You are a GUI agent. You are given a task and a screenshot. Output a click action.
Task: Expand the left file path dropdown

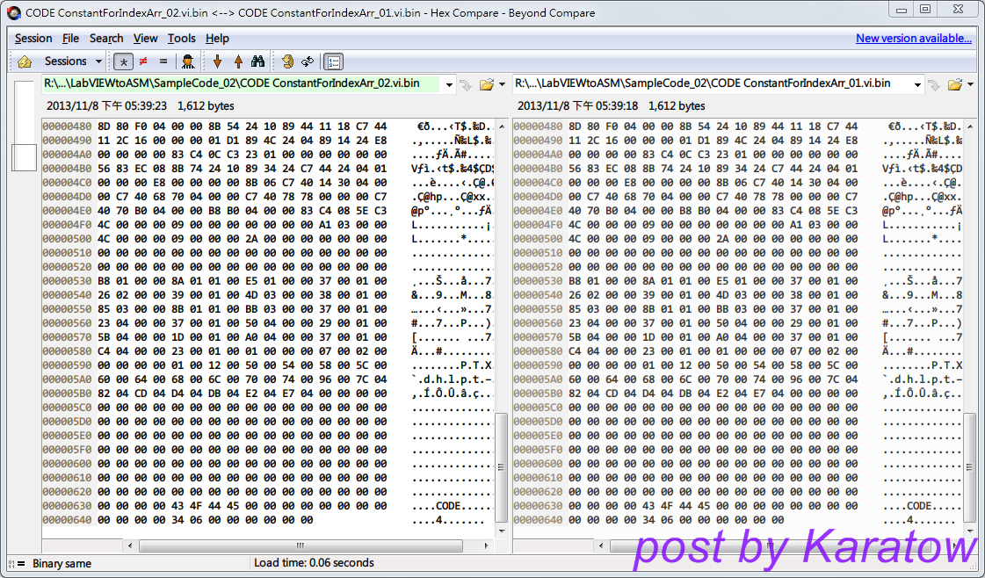[x=448, y=86]
